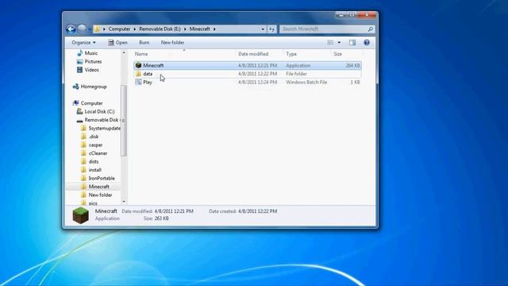Minimize the Explorer window
Viewport: 508px width, 286px height.
341,15
